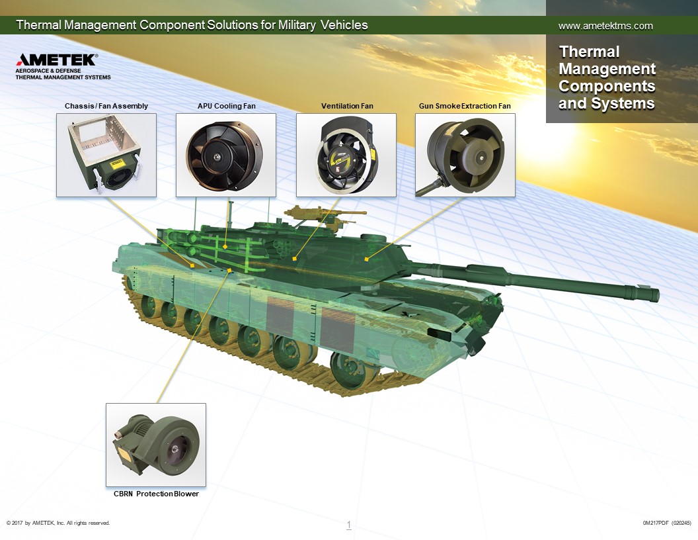Click the AMETEK logo
The image size is (698, 540).
[57, 60]
